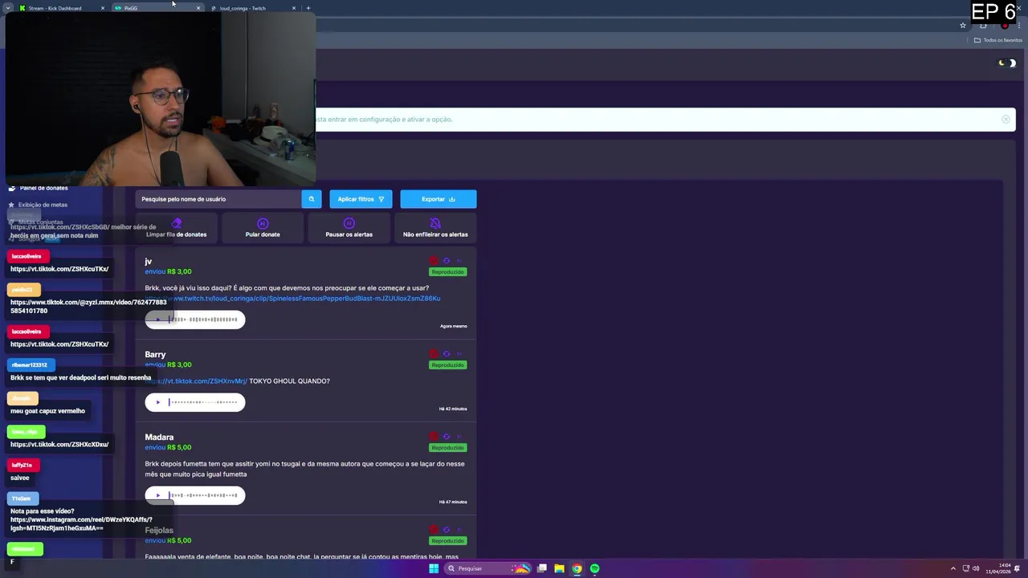The image size is (1028, 578).
Task: Click the red block icon on Feijolas' donation
Action: point(434,530)
